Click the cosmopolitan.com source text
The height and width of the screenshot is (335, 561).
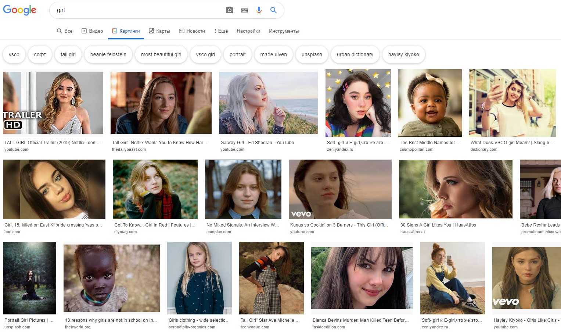point(417,150)
